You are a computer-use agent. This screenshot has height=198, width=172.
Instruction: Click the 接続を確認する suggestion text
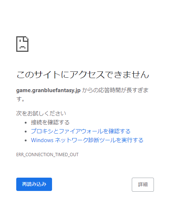coord(50,123)
